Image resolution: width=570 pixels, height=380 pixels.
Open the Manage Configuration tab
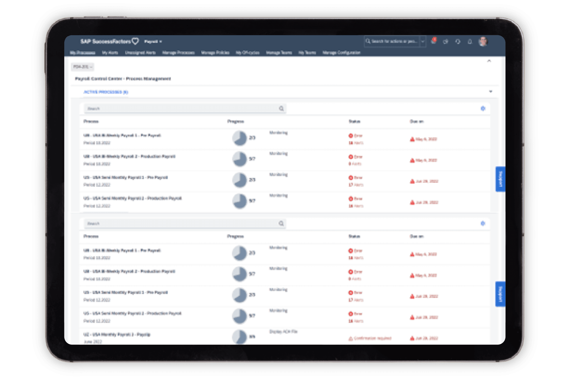coord(341,53)
